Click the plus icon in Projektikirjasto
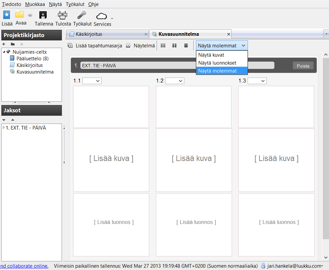The width and height of the screenshot is (329, 270). [4, 44]
